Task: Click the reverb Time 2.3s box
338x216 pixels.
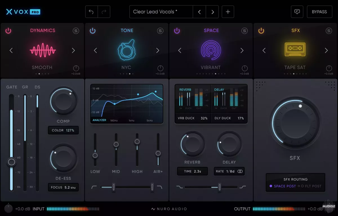Action: 192,171
